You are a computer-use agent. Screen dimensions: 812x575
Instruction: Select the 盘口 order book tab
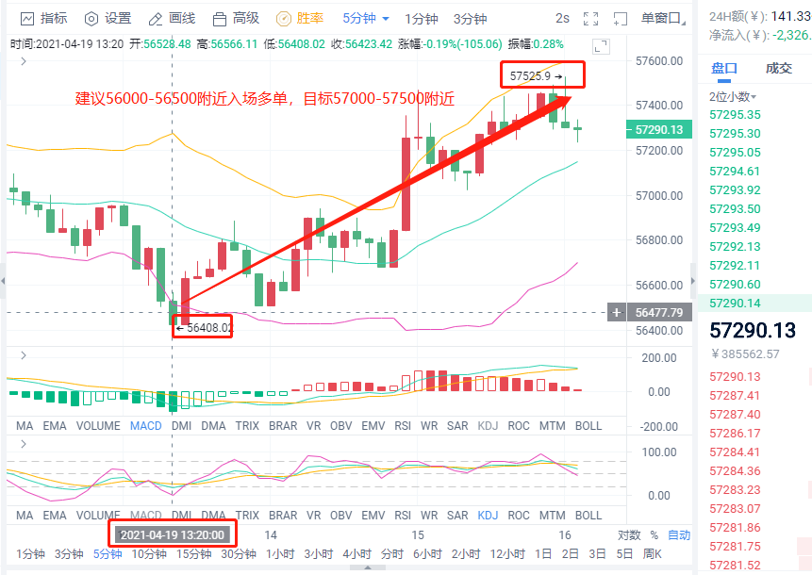722,68
